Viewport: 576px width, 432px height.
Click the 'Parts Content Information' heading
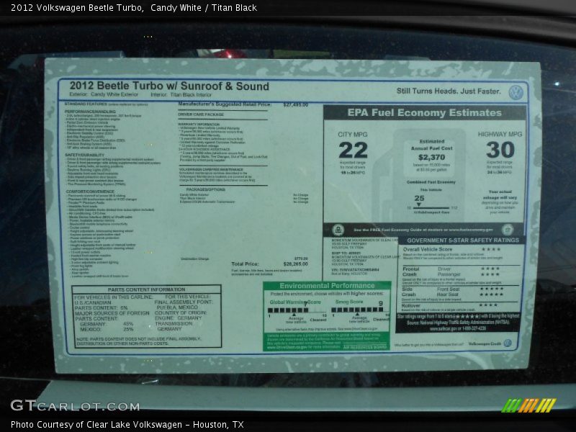click(147, 289)
